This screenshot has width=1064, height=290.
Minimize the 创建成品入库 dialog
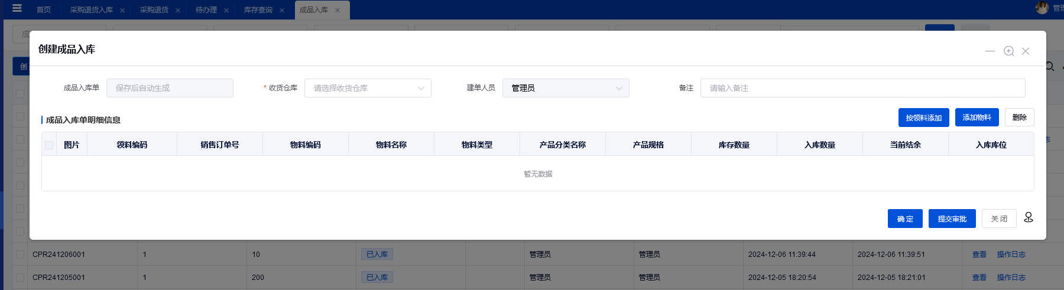pos(990,51)
